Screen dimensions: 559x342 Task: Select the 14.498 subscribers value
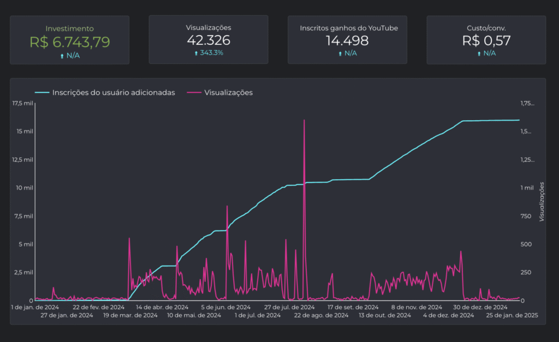click(x=347, y=40)
